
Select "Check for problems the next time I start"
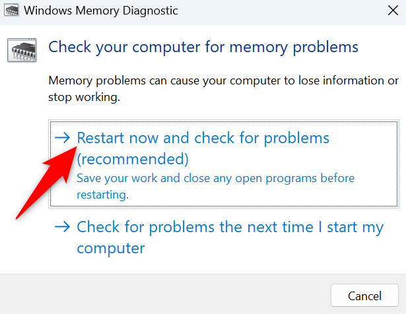pyautogui.click(x=230, y=227)
